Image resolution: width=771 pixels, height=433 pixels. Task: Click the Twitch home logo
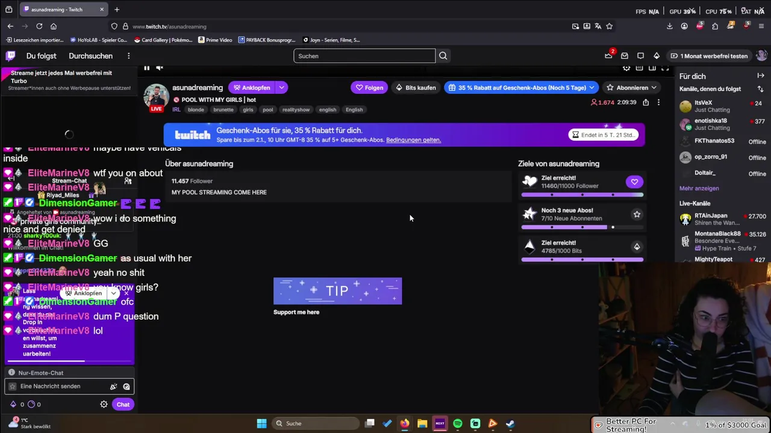[x=10, y=56]
